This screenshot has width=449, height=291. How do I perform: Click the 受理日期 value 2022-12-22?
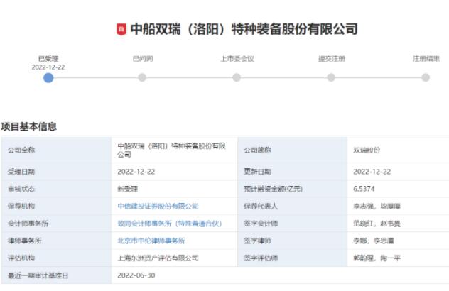tap(136, 172)
